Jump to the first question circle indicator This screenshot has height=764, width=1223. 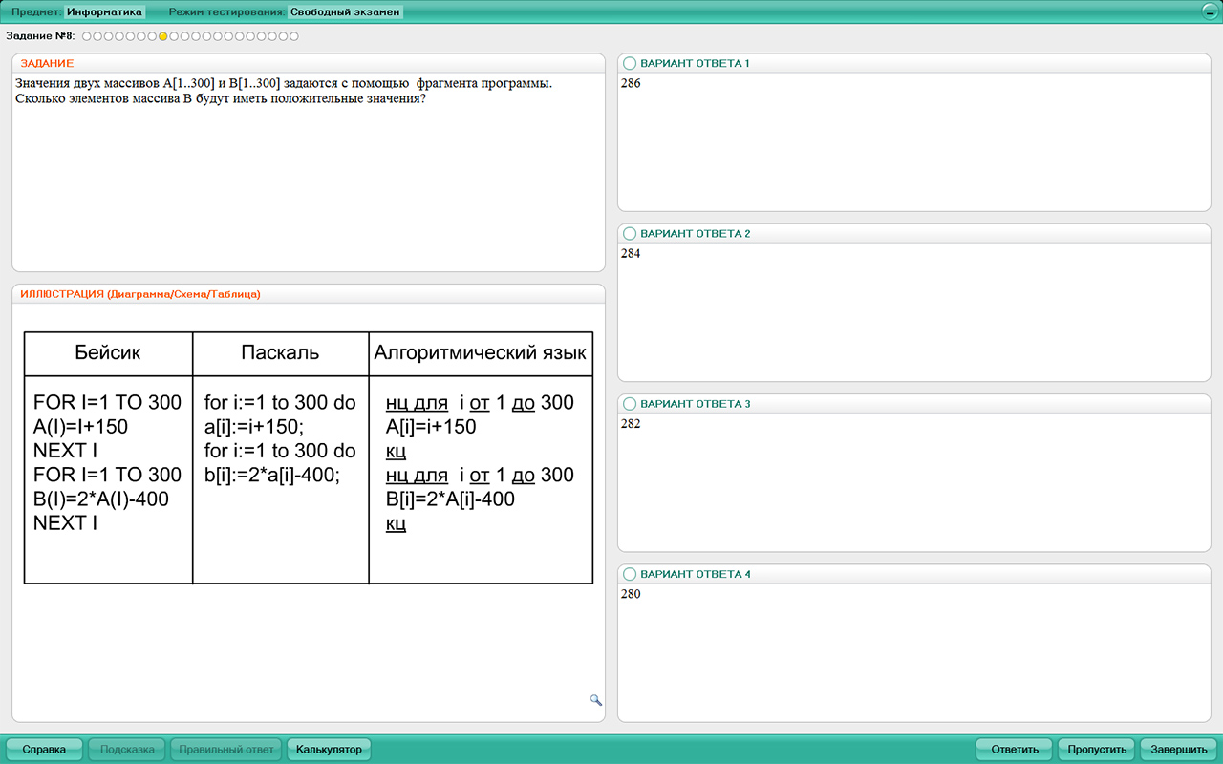[87, 36]
